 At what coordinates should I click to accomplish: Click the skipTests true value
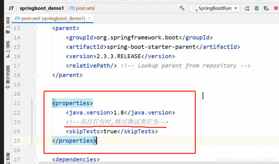click(x=110, y=131)
